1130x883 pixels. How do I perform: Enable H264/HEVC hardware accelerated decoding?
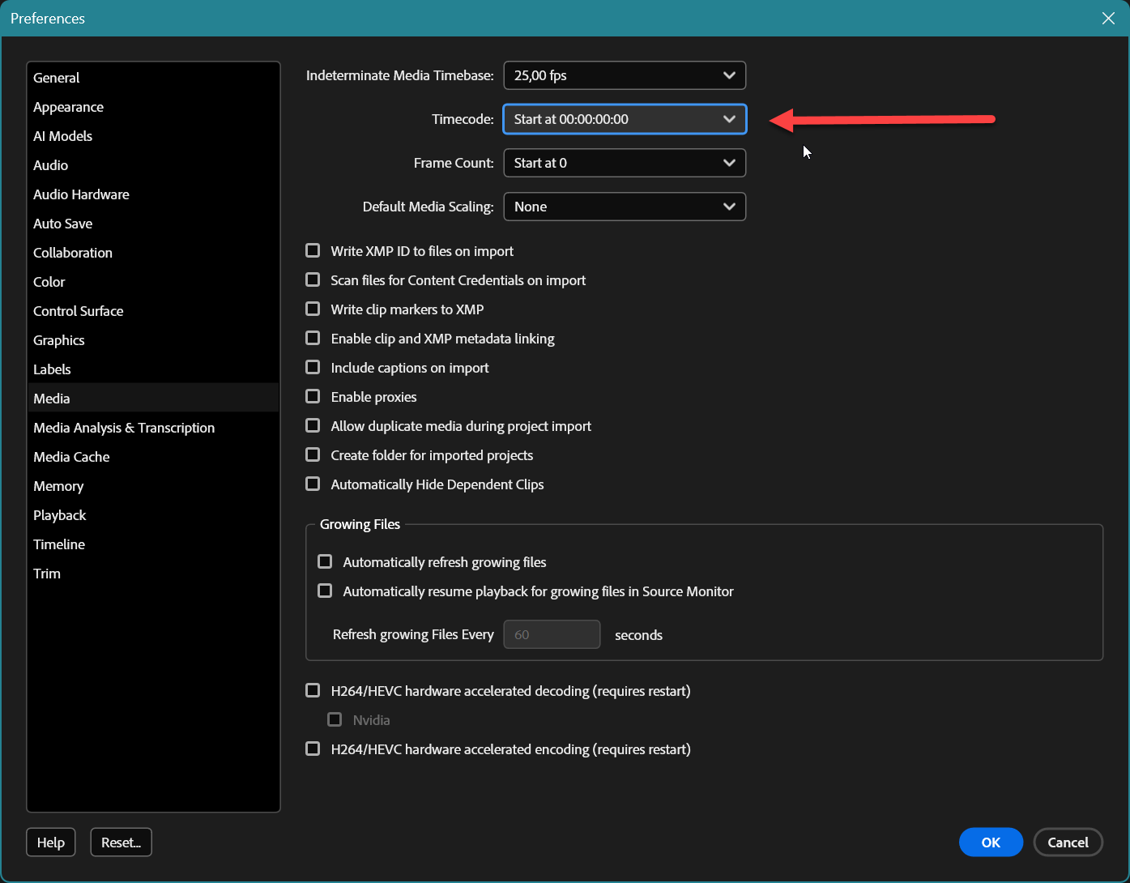(x=313, y=690)
